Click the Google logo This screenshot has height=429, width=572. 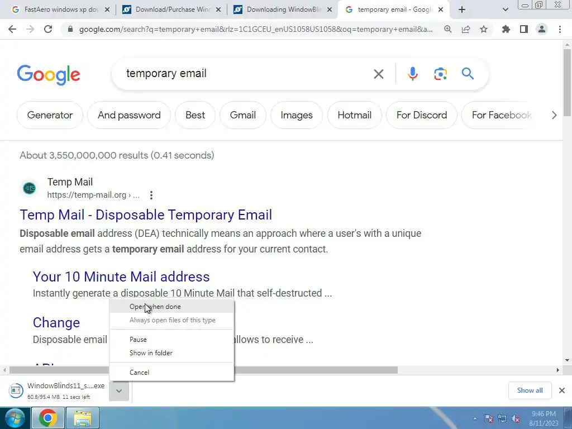click(49, 75)
